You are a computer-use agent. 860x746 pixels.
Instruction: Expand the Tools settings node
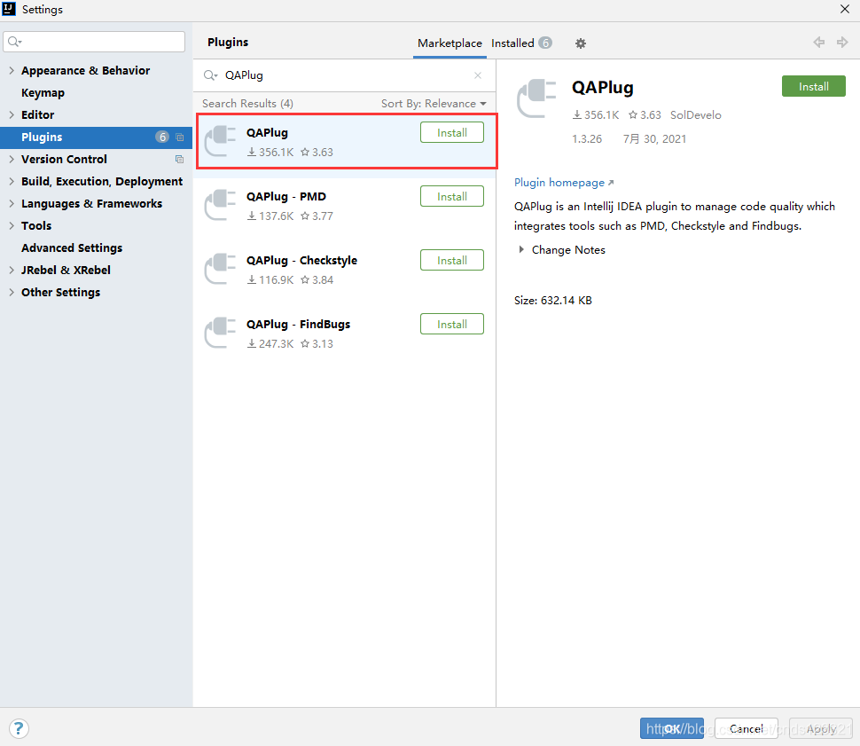click(12, 225)
